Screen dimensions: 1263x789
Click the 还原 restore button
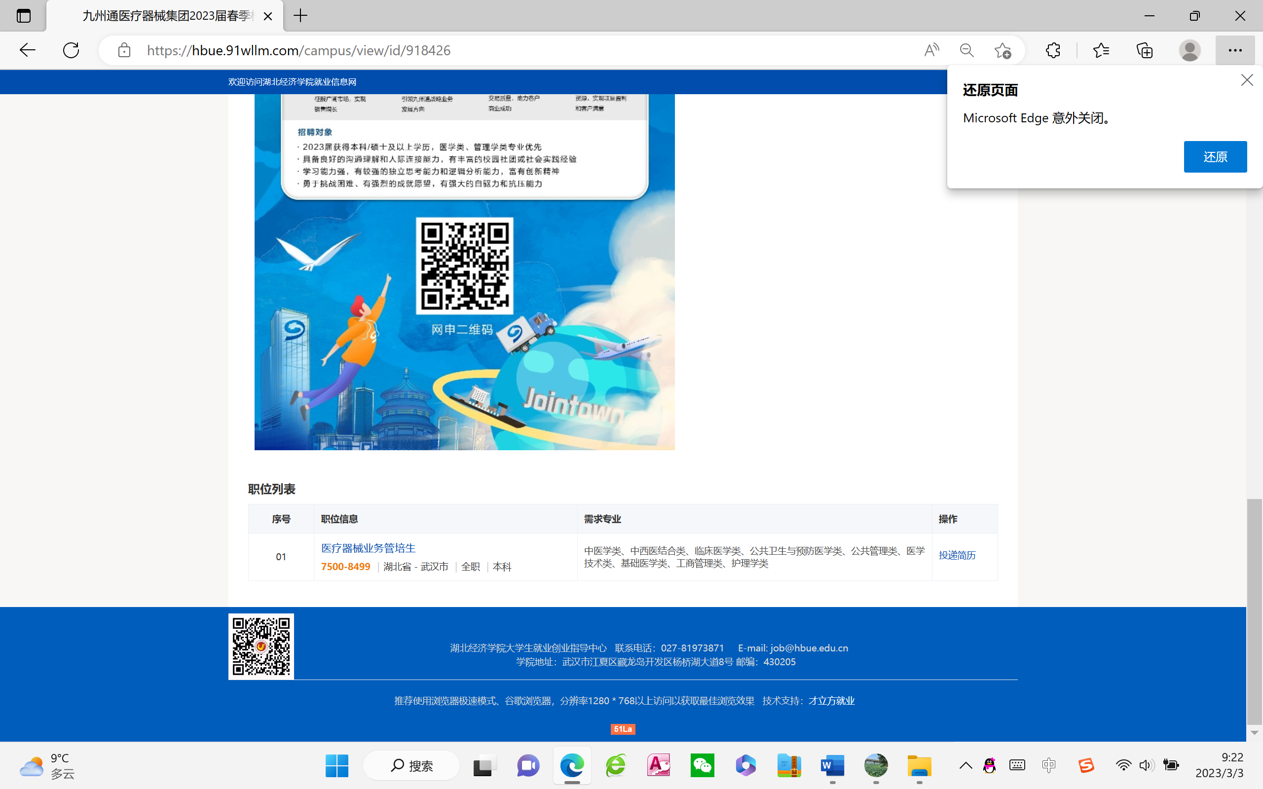(x=1215, y=156)
